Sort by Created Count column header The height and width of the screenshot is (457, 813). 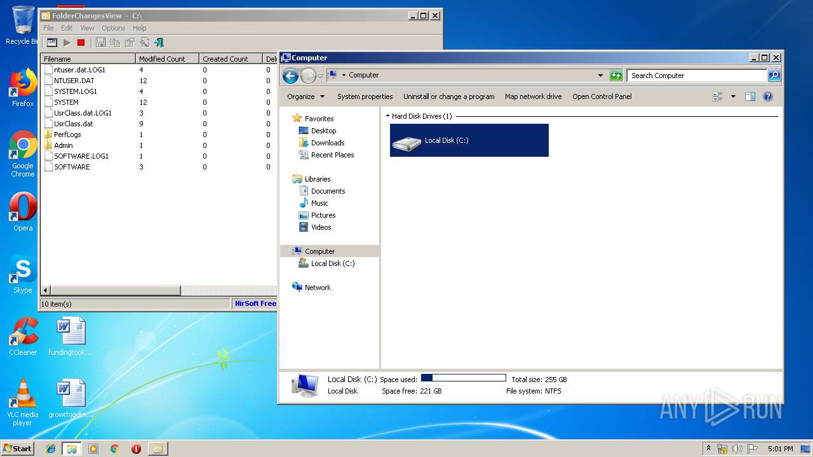click(x=231, y=58)
